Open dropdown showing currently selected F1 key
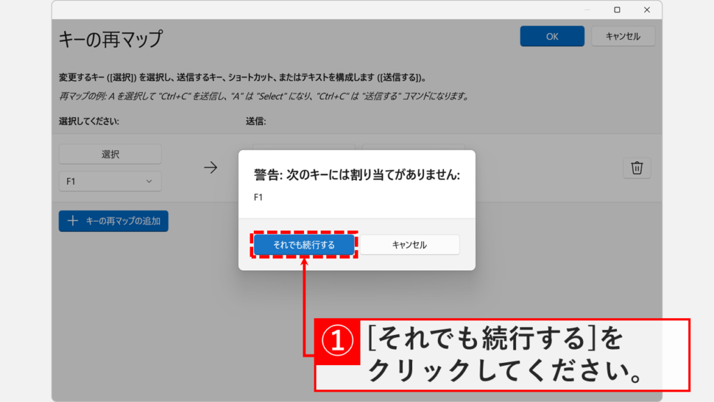This screenshot has height=402, width=714. [x=109, y=180]
